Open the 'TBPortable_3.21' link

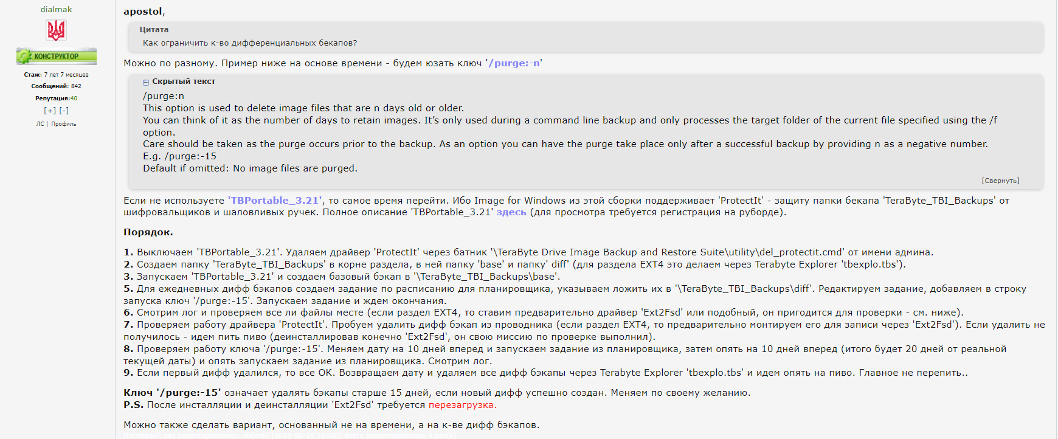275,201
